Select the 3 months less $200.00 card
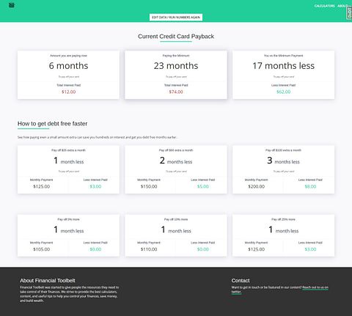The height and width of the screenshot is (316, 352). [283, 169]
